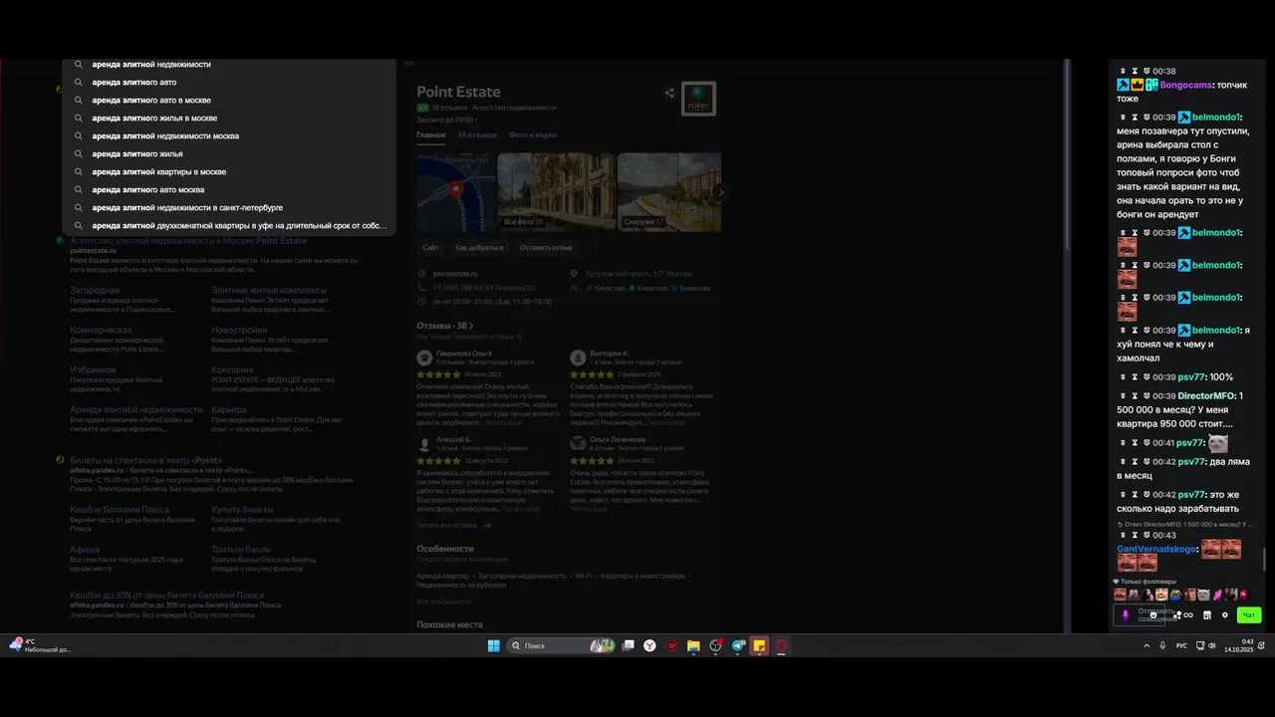Select suggestion 'аренда элитного авто в москве'
The width and height of the screenshot is (1275, 717).
click(x=229, y=100)
